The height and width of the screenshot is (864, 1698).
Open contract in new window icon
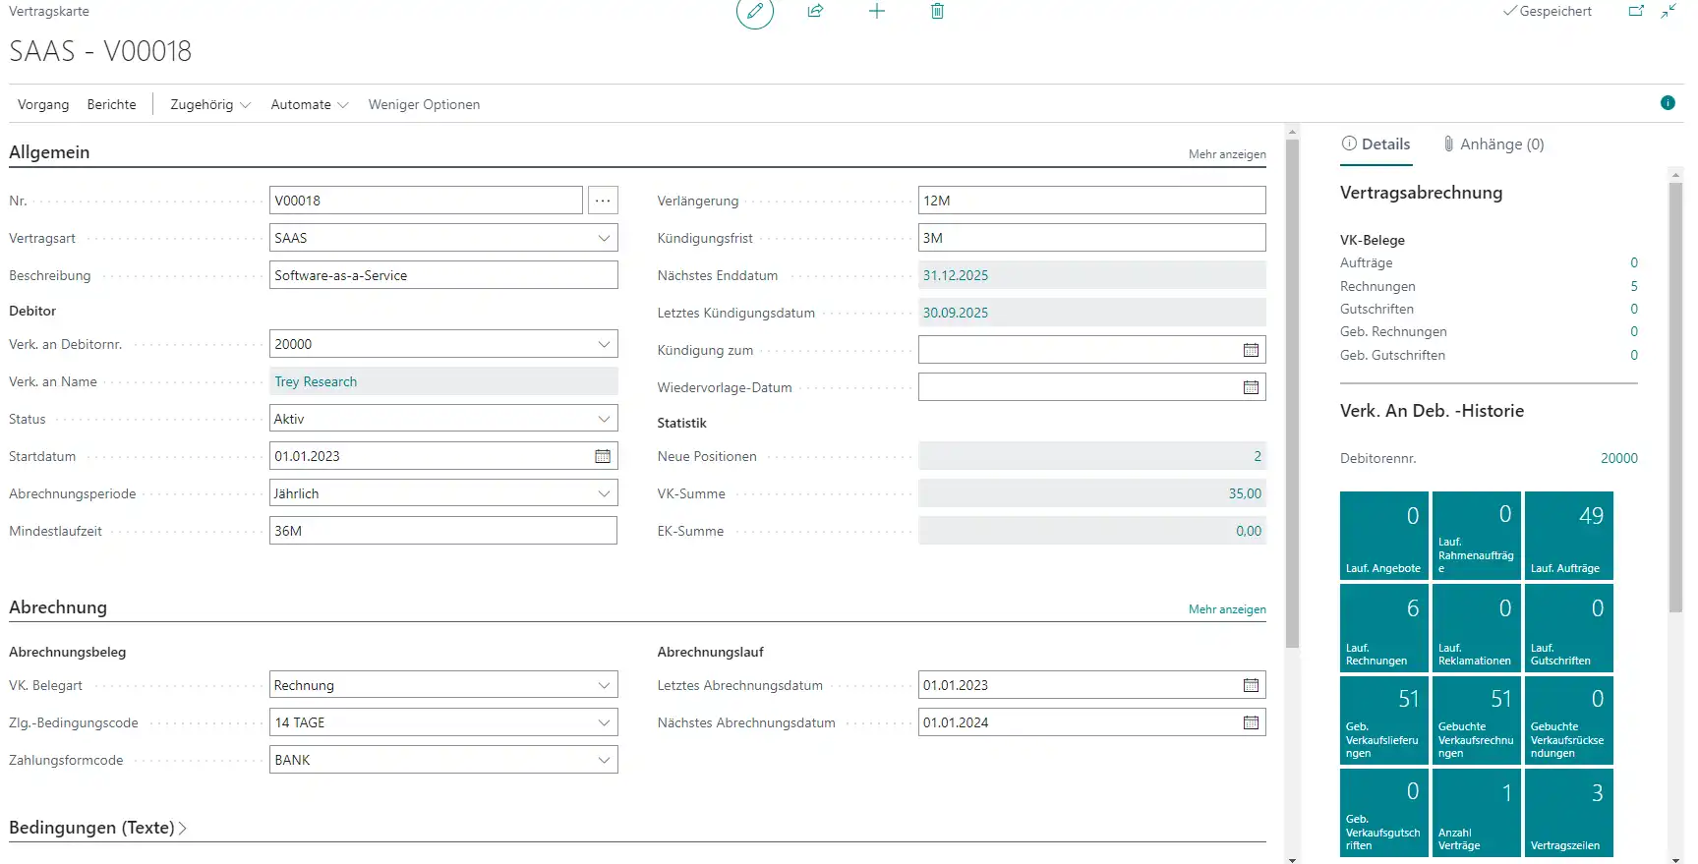tap(1636, 12)
